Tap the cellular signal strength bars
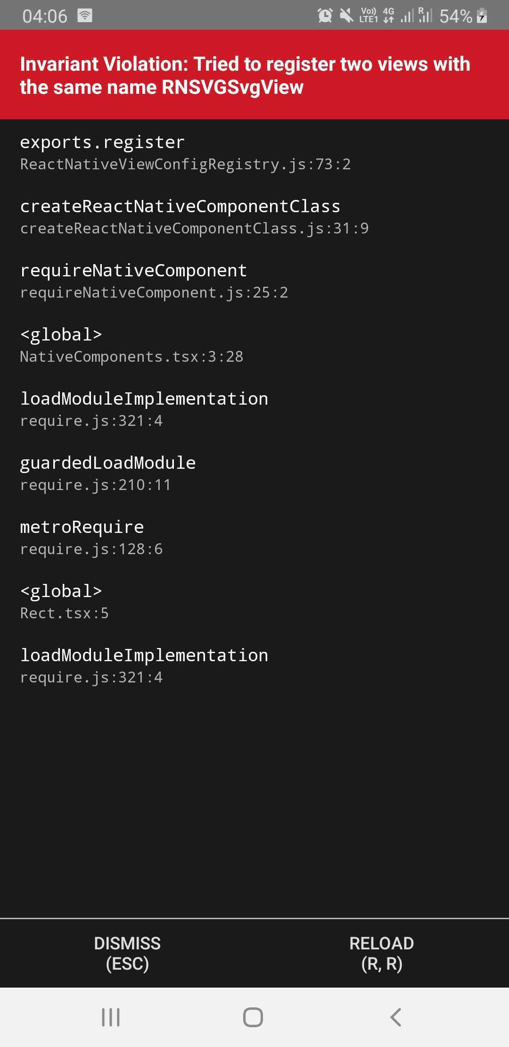 [x=406, y=16]
